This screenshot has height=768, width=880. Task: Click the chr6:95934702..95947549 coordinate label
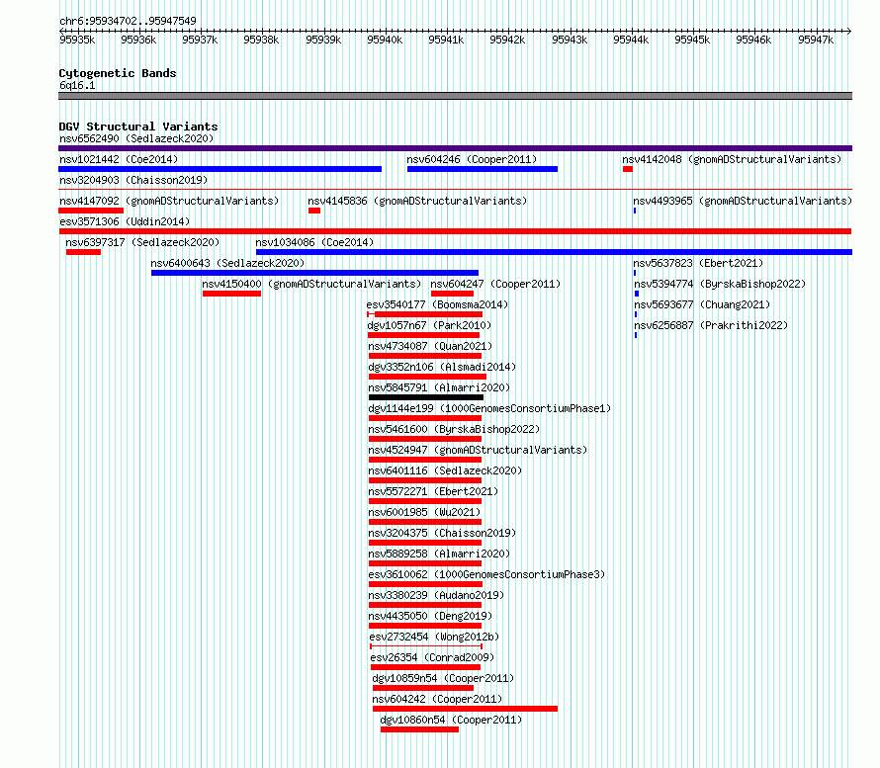(x=128, y=21)
